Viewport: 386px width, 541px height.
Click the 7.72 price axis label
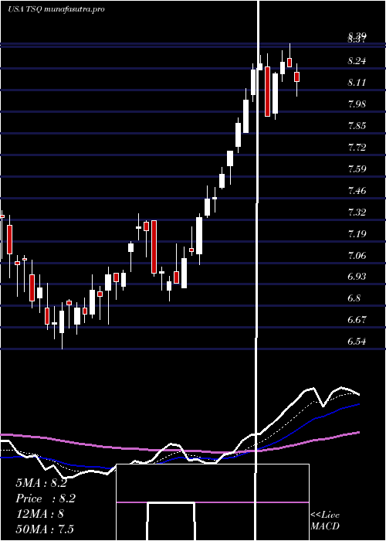[357, 148]
